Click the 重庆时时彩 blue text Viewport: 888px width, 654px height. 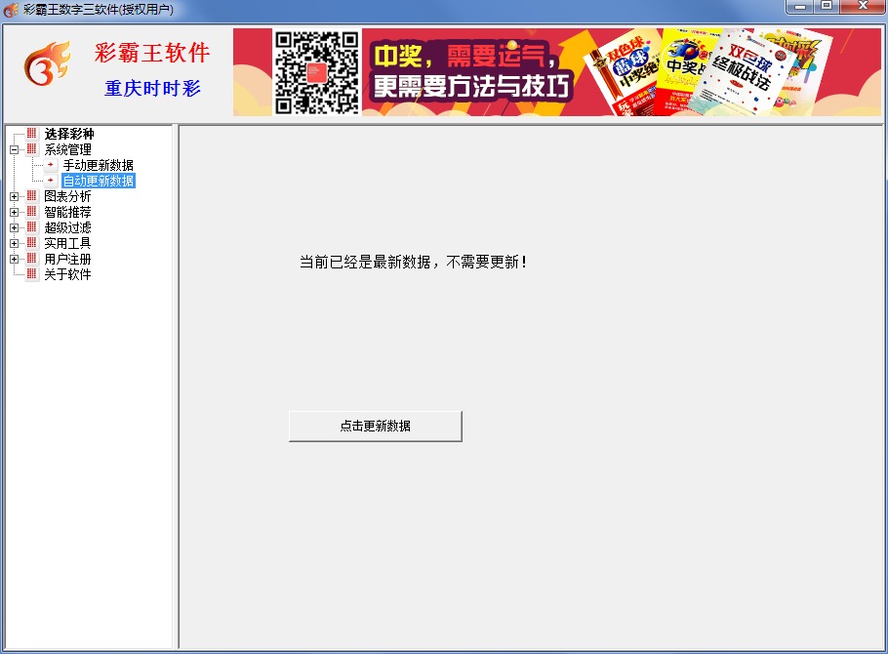(152, 89)
